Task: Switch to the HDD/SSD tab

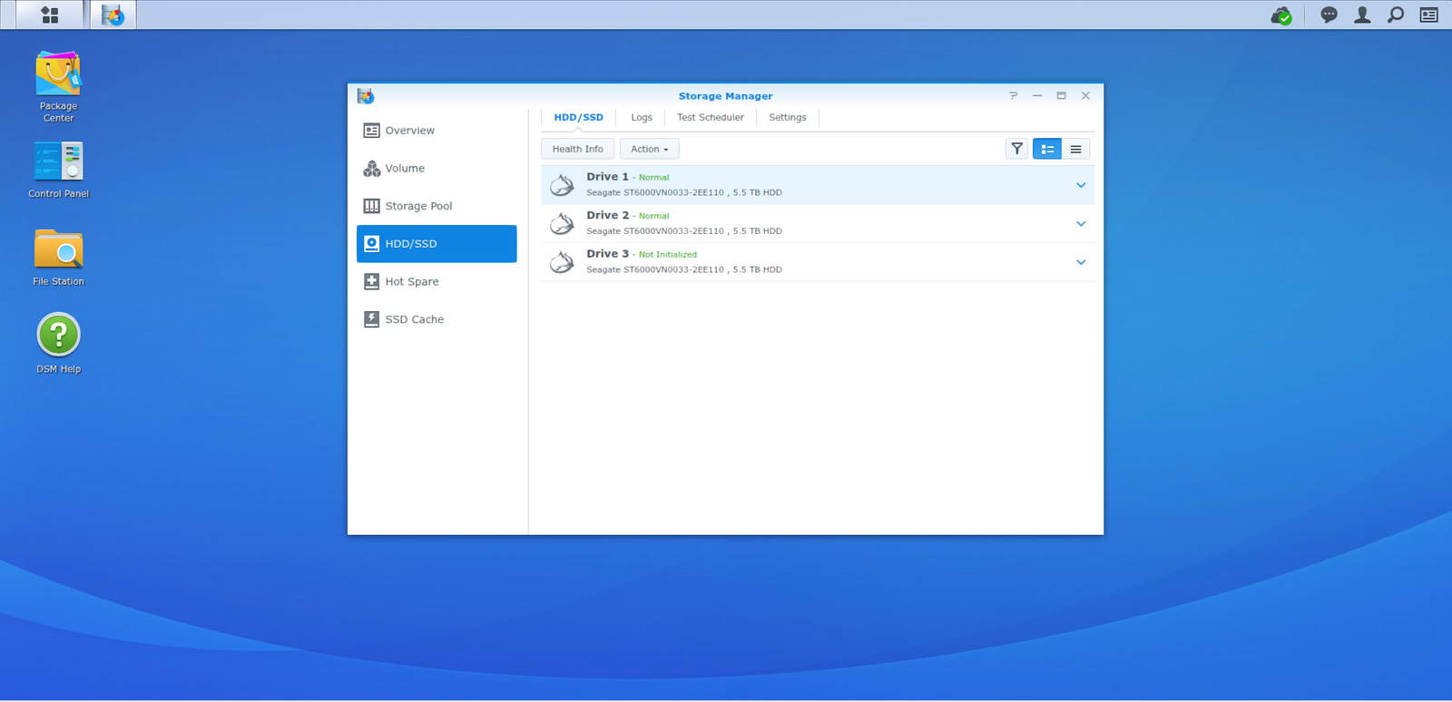Action: [578, 118]
